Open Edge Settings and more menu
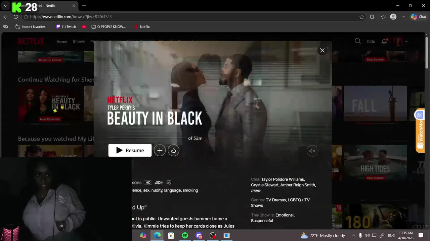 pyautogui.click(x=403, y=17)
